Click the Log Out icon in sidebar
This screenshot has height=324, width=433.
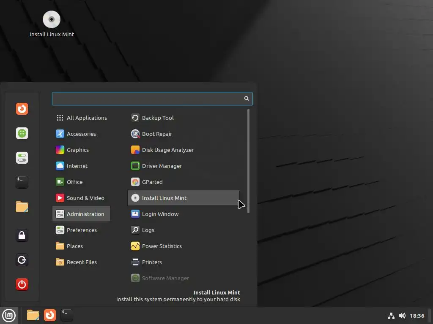(22, 260)
